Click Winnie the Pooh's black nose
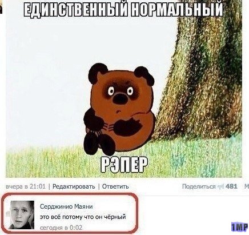Viewport: 249px width, 235px height. (x=119, y=98)
